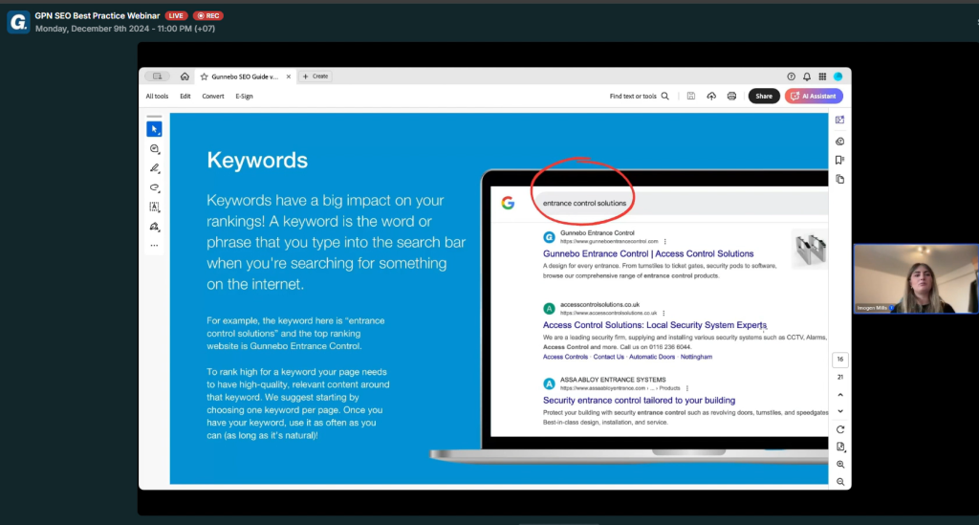Screen dimensions: 979x525
Task: Open the help question mark icon
Action: [791, 77]
